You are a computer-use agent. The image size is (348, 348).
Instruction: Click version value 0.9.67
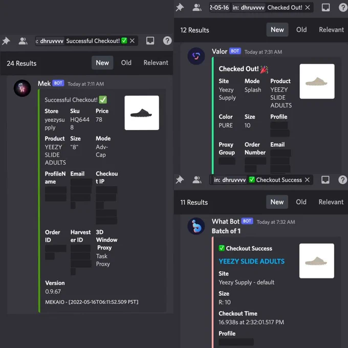pos(53,291)
